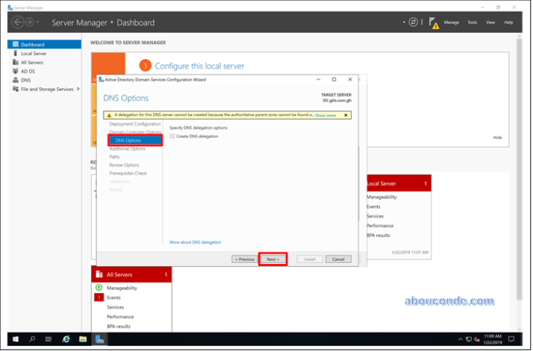The image size is (533, 351).
Task: Click the Refresh icon in Server Manager header
Action: (x=414, y=22)
